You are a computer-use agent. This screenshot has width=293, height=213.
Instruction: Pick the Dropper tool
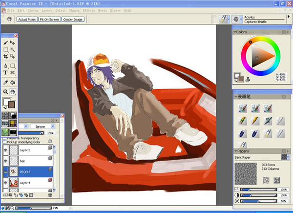click(x=5, y=82)
